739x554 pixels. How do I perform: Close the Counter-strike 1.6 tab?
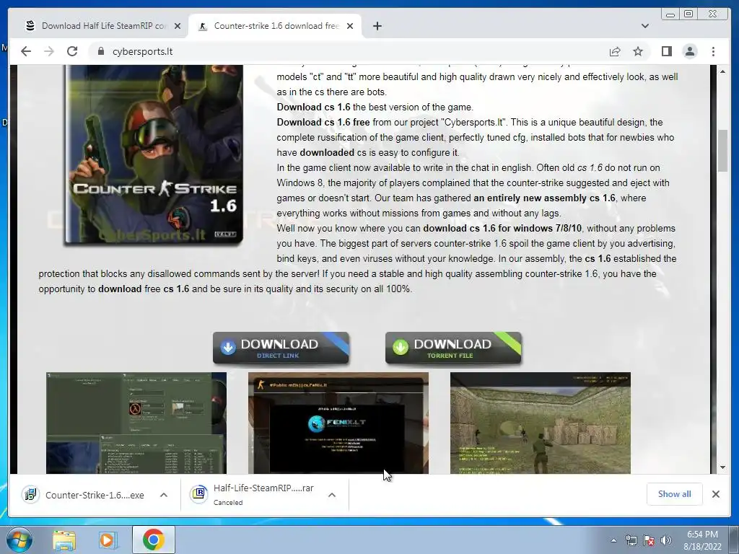pyautogui.click(x=350, y=26)
